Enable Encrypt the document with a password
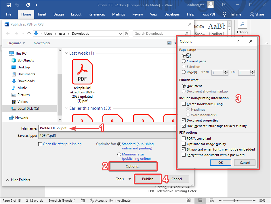 click(184, 155)
